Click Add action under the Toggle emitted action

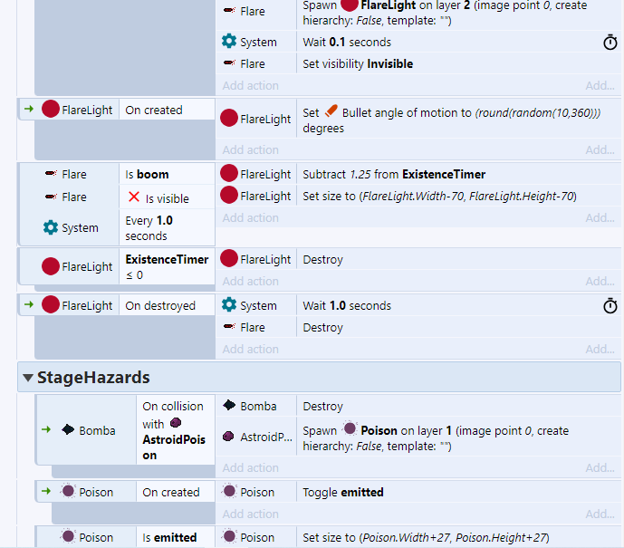[x=250, y=514]
